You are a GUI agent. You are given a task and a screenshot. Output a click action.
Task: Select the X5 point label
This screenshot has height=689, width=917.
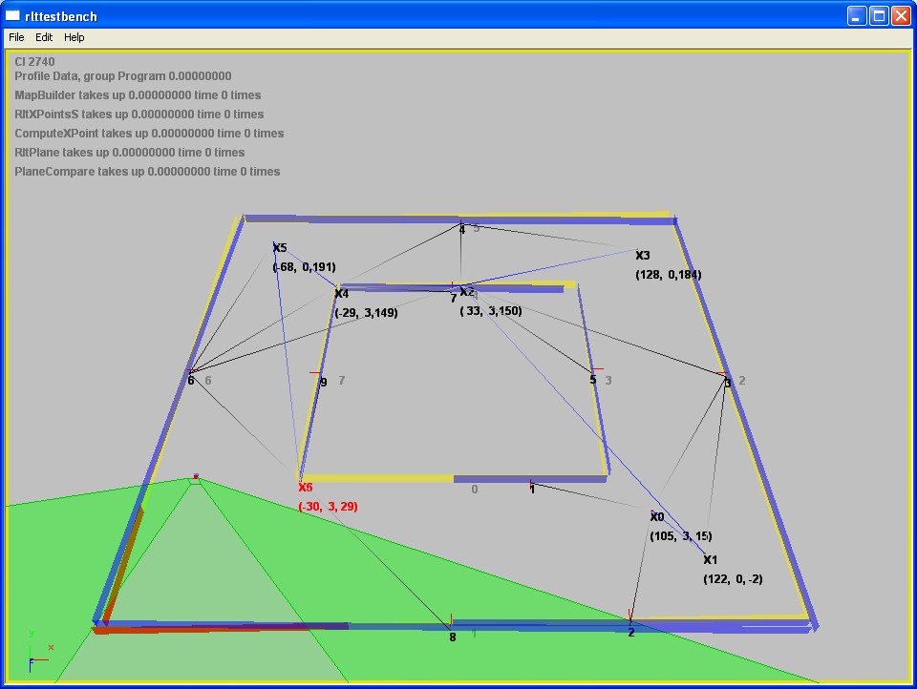click(x=280, y=248)
